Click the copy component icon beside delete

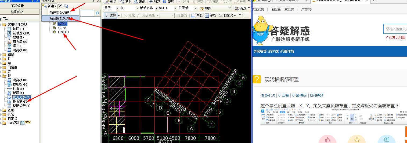(x=66, y=6)
